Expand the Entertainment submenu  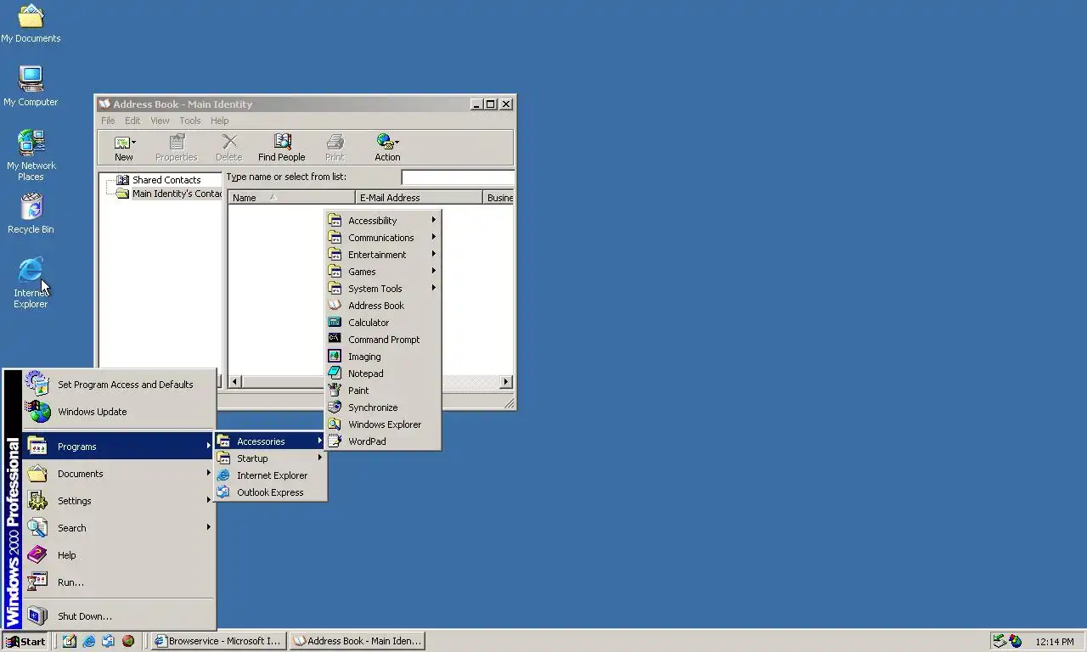tap(382, 255)
